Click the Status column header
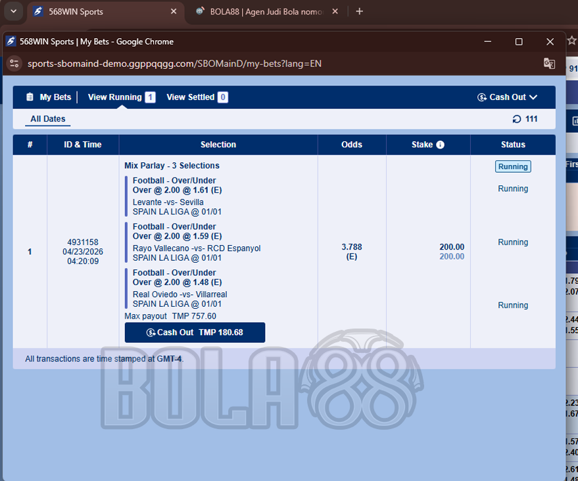Screen dimensions: 578x481 513,145
